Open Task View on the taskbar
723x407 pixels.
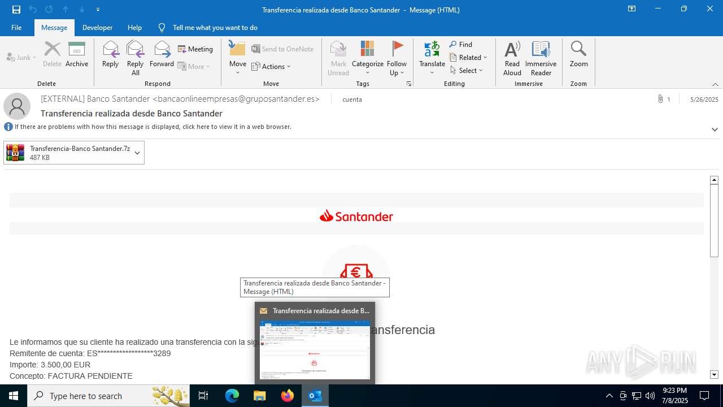(x=203, y=396)
